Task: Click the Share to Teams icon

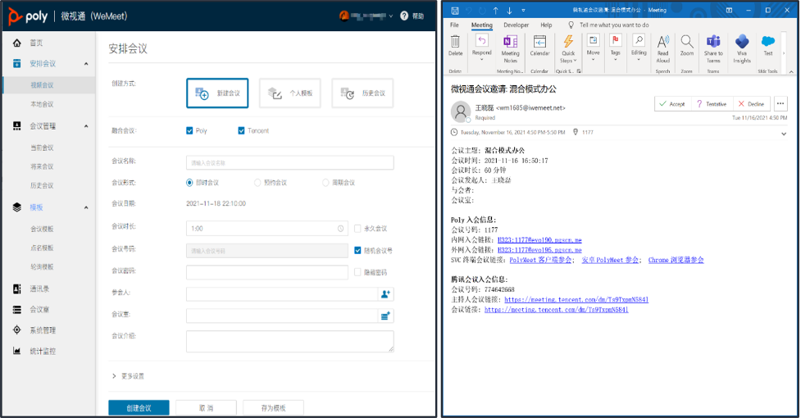Action: point(713,42)
